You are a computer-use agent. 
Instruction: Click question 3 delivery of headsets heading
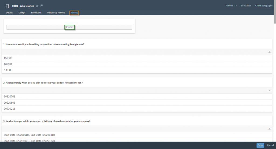47,121
